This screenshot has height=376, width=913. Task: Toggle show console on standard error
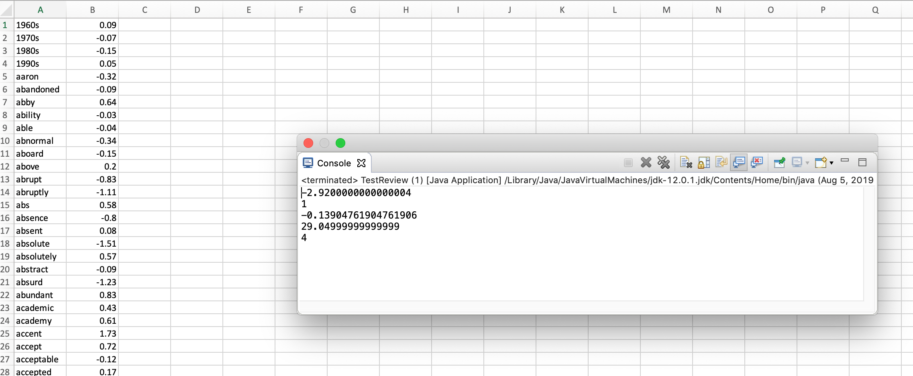757,162
